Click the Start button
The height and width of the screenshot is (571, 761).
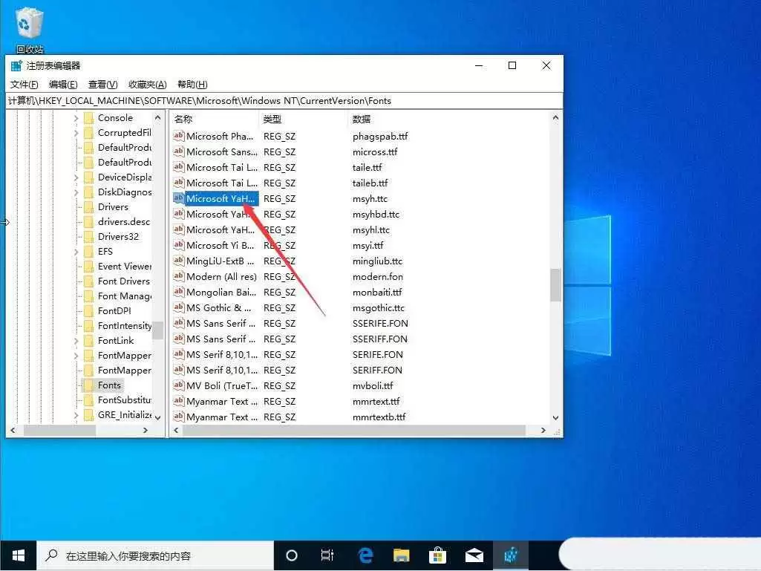[17, 555]
